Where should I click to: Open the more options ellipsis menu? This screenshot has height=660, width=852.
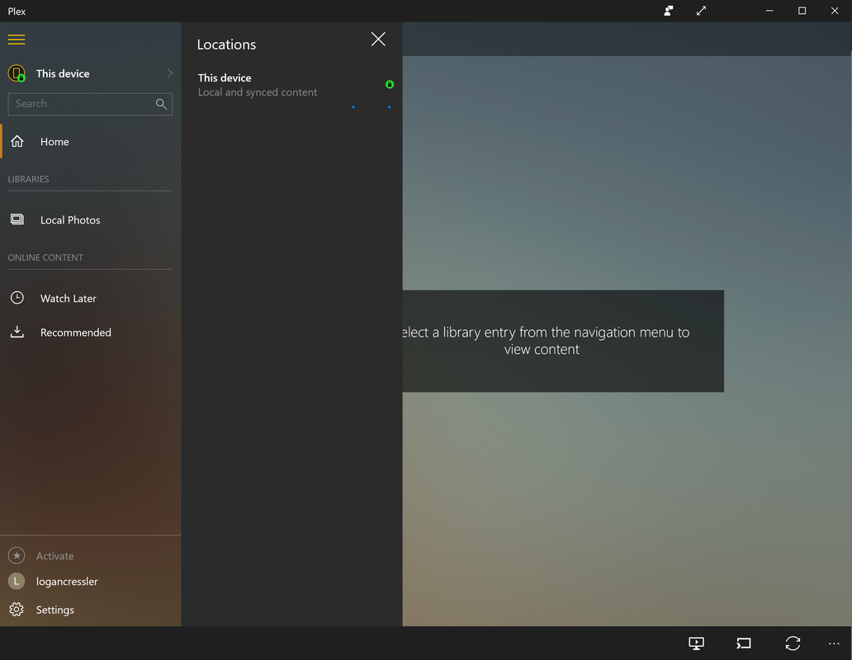coord(834,643)
